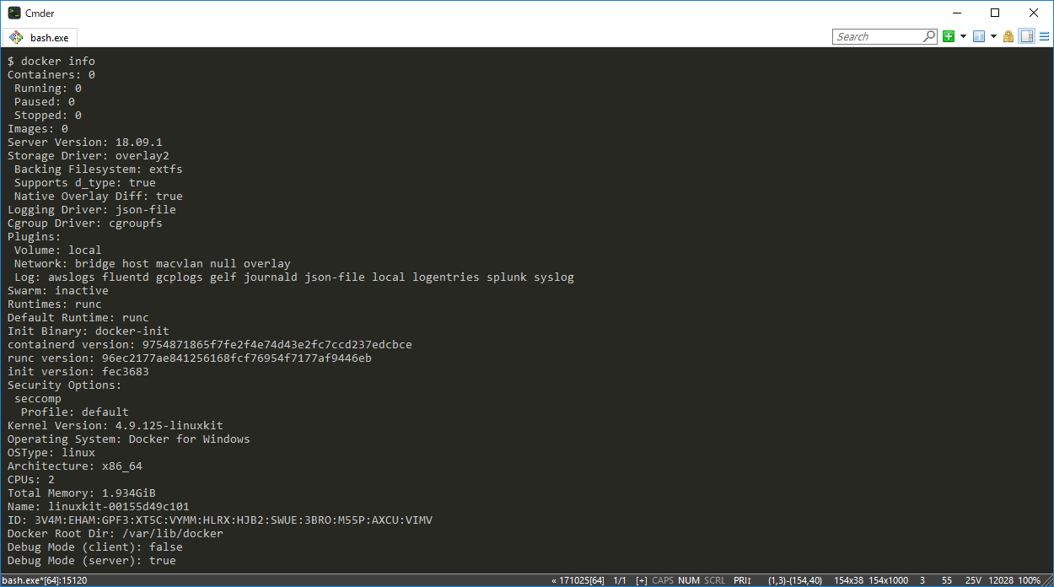Image resolution: width=1054 pixels, height=587 pixels.
Task: Click the 'Total Memory: 1.934GiB' line
Action: [82, 493]
